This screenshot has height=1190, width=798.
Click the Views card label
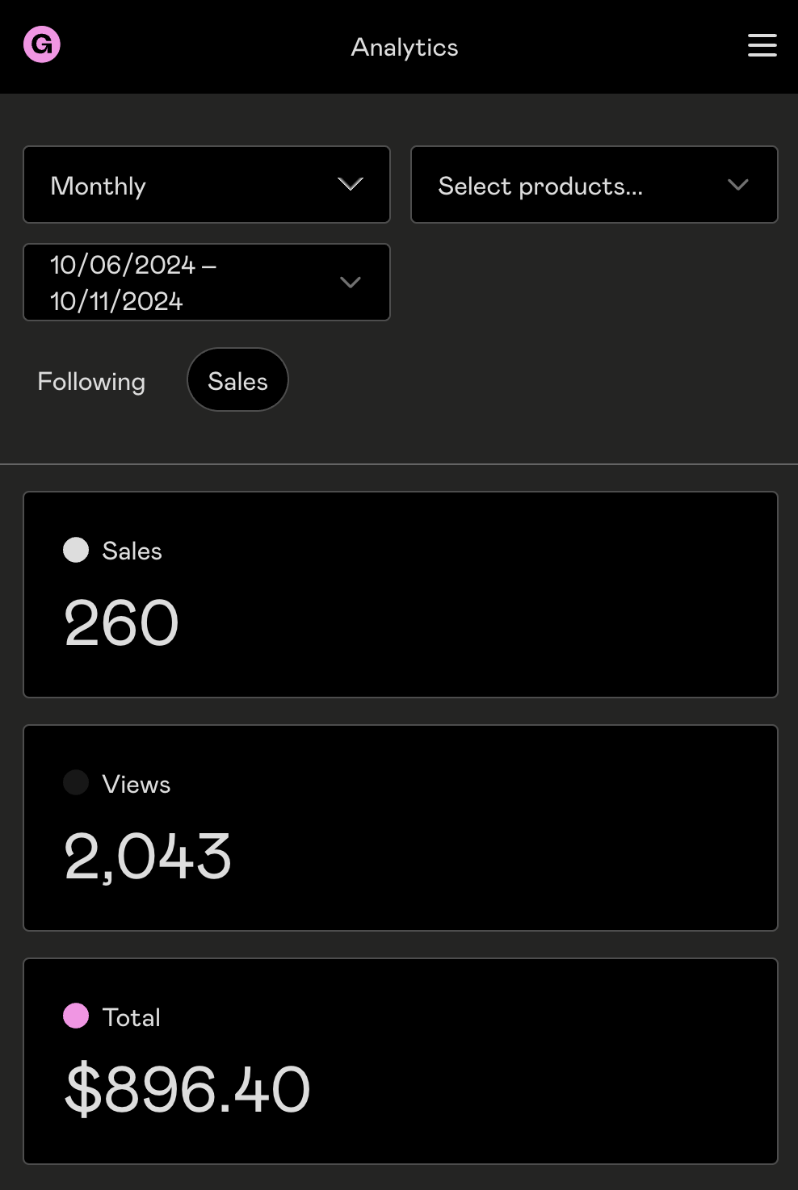tap(136, 784)
